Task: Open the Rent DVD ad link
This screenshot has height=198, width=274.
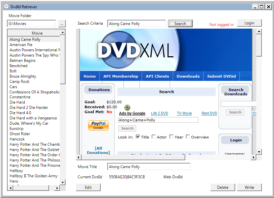Action: coord(209,113)
